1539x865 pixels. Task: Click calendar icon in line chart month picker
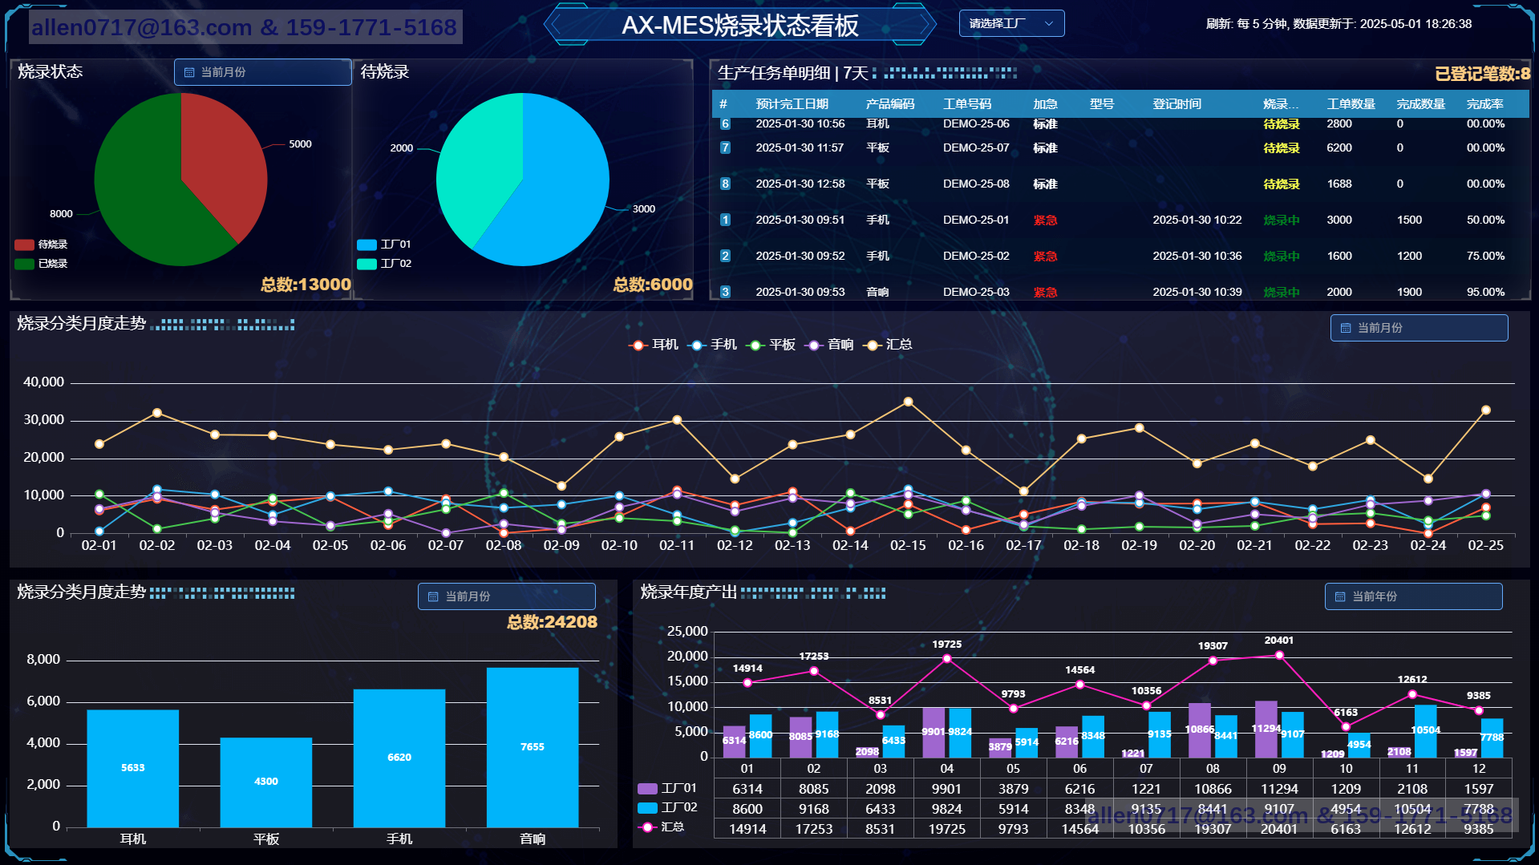click(1346, 328)
